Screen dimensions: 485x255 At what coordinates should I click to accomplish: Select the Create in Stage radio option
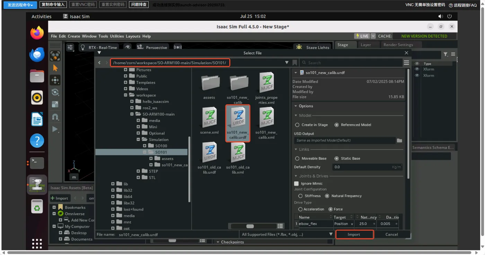(x=297, y=125)
